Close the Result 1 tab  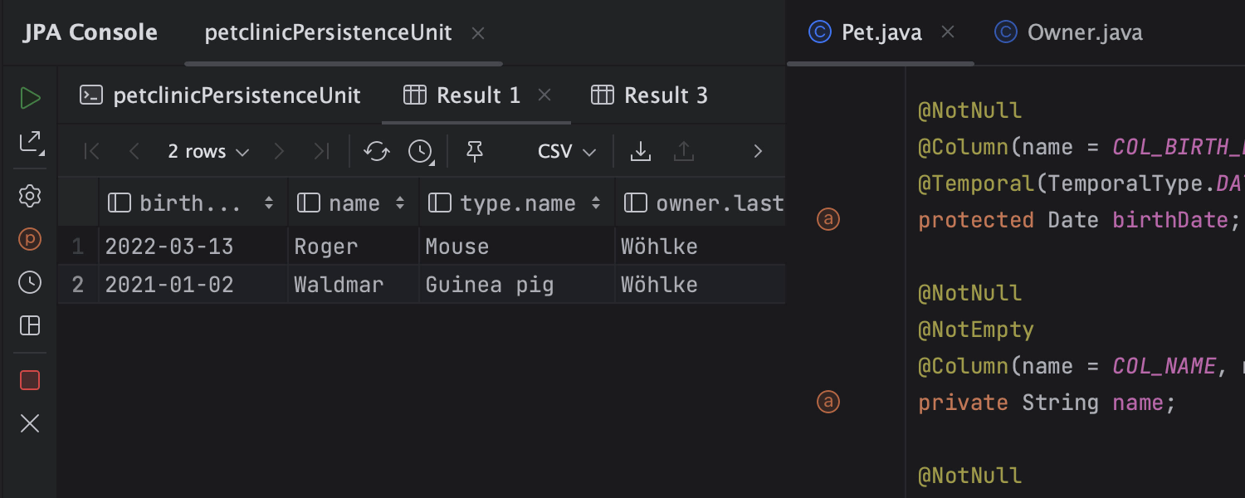click(x=544, y=95)
